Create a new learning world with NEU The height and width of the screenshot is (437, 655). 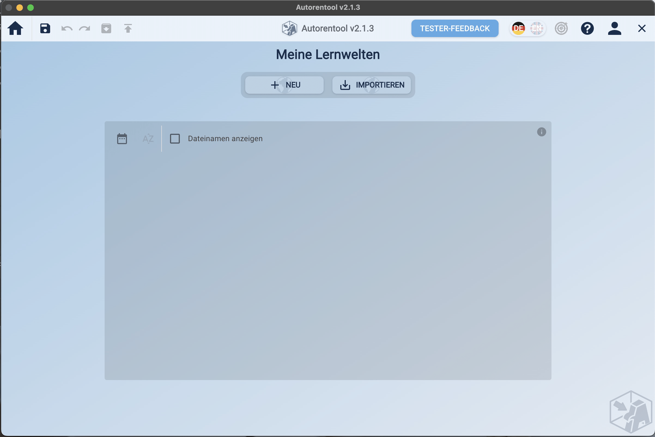[x=284, y=85]
